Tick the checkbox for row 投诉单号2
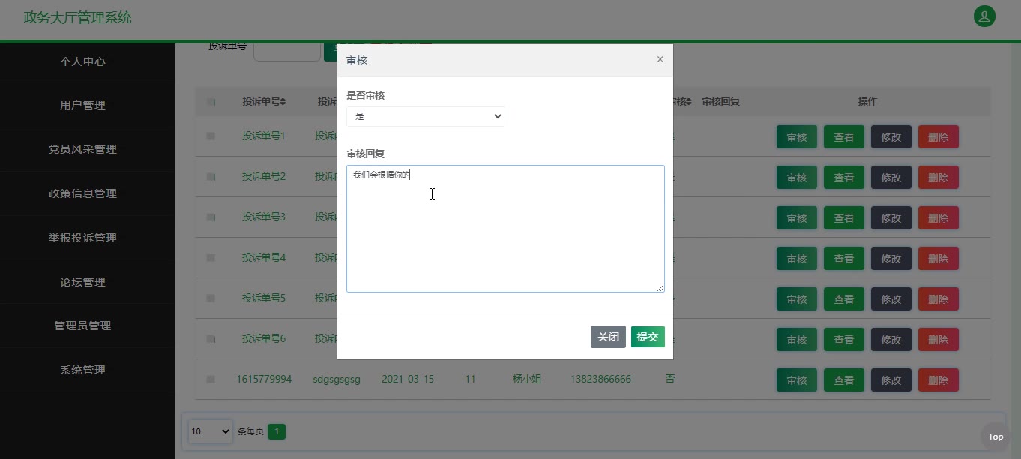 211,177
